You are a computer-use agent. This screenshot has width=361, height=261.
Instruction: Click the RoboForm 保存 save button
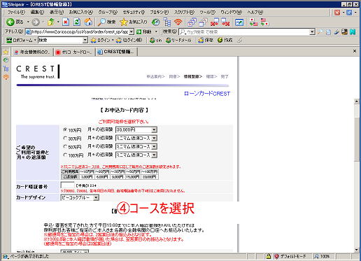coord(206,40)
